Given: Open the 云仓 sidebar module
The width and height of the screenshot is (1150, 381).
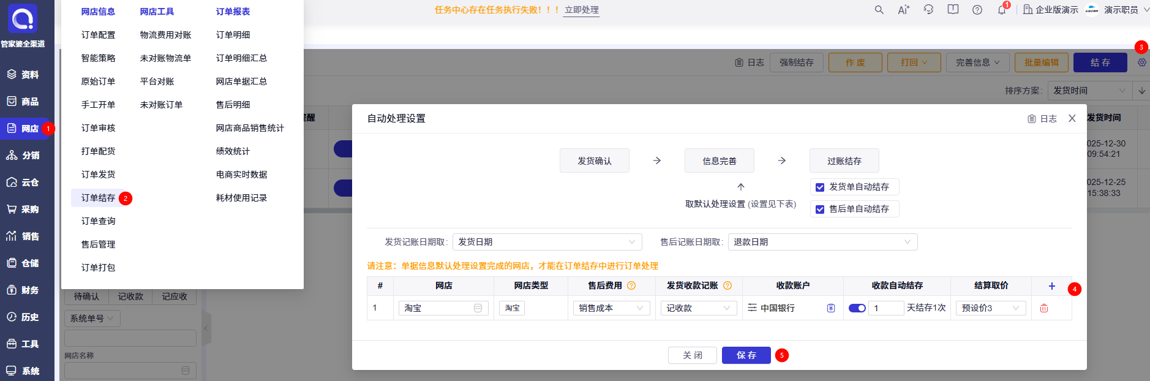Looking at the screenshot, I should [x=23, y=183].
